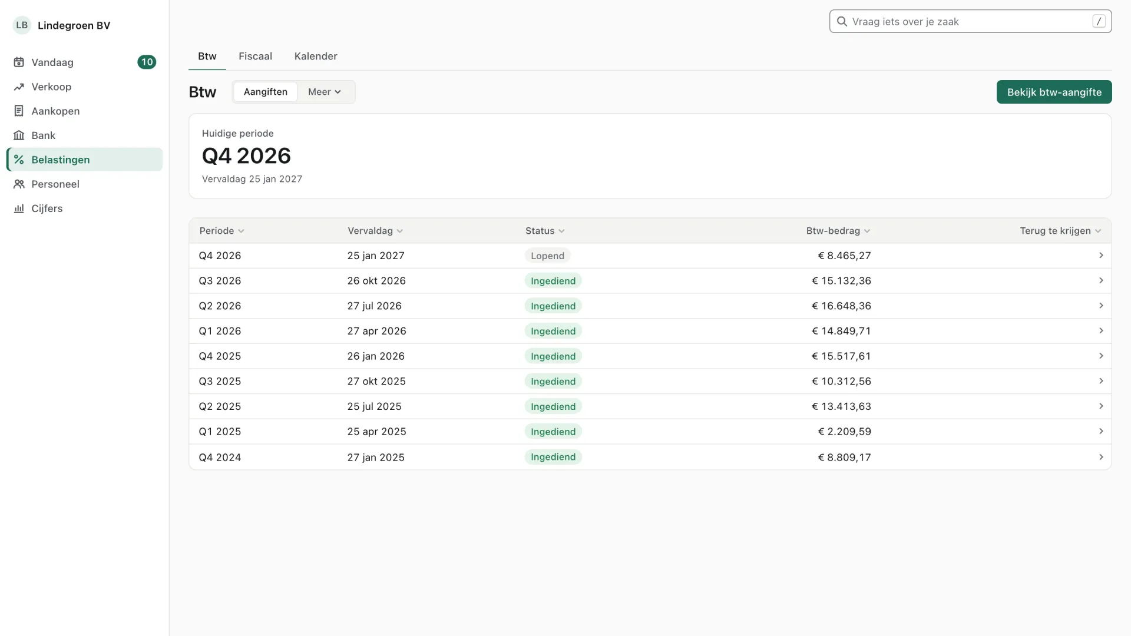Viewport: 1131px width, 636px height.
Task: Open Q1 2026 row arrow chevron
Action: [1101, 330]
